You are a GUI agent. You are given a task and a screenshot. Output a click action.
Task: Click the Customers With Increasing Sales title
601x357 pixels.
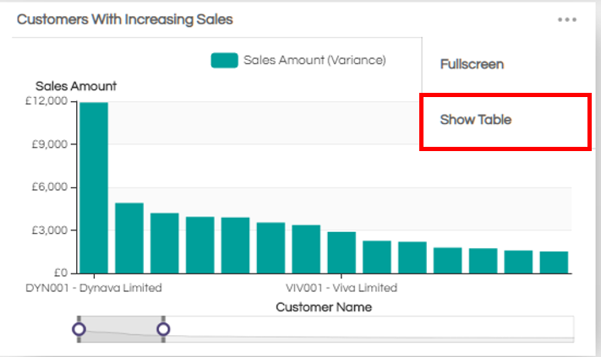coord(125,19)
